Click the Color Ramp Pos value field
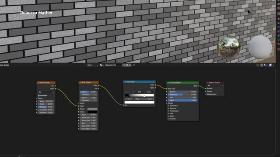 coord(144,99)
